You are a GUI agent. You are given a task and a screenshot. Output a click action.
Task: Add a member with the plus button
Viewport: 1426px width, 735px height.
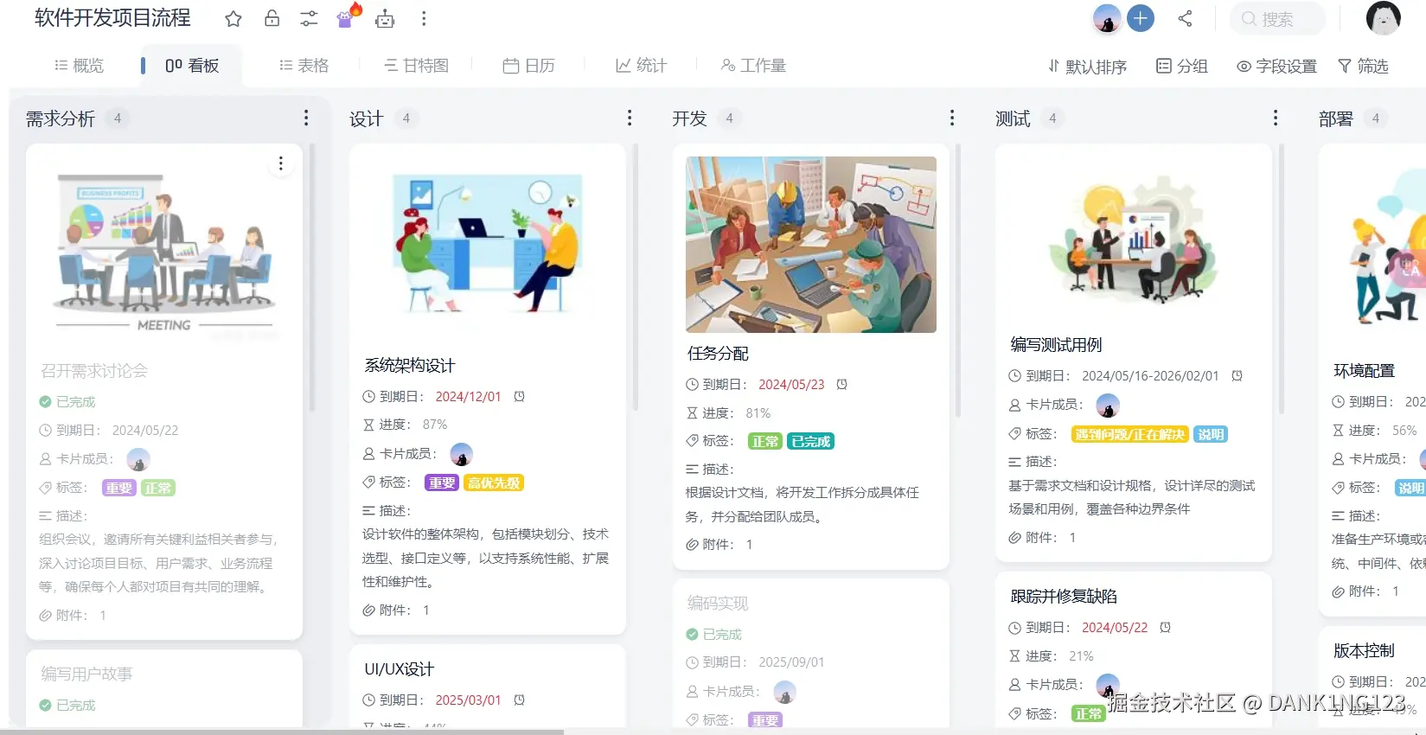click(1141, 18)
